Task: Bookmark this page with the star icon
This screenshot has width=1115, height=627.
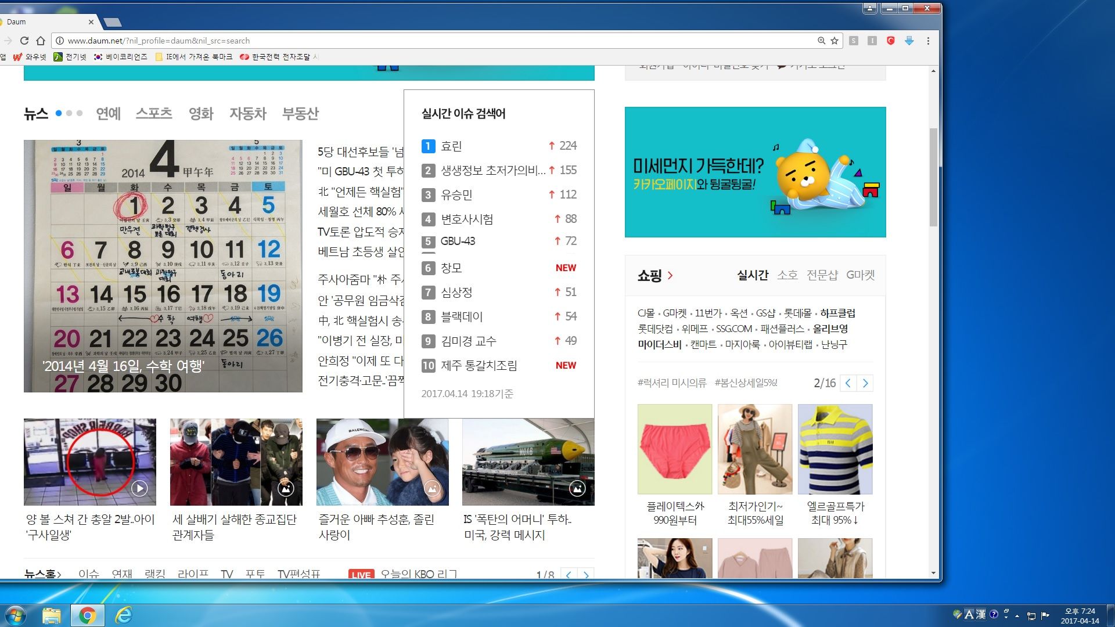Action: point(835,41)
